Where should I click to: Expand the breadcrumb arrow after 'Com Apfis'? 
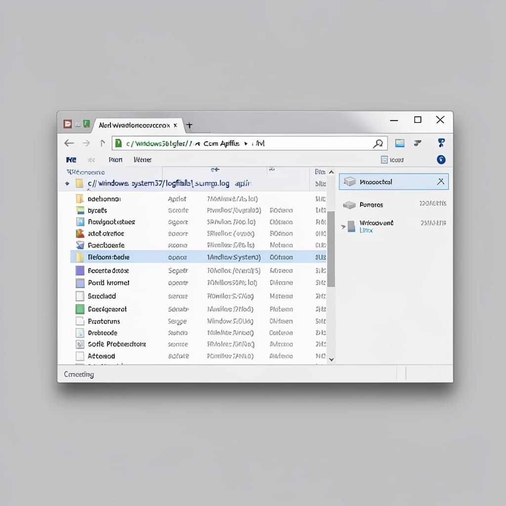tap(246, 144)
